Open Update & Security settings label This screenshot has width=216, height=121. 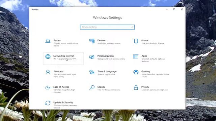click(x=63, y=103)
